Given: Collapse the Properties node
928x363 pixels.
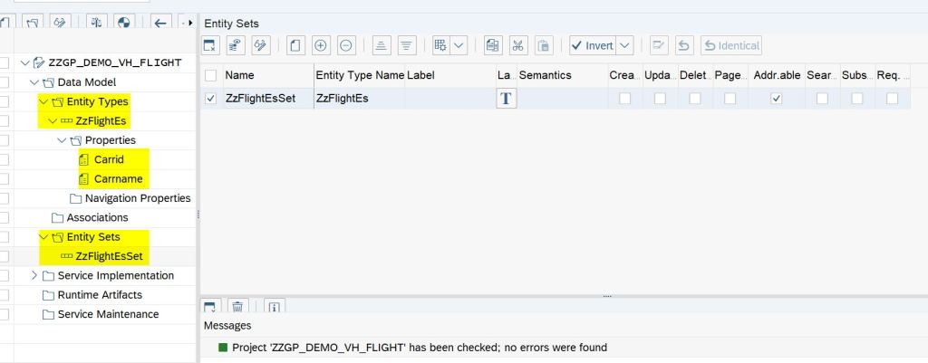Looking at the screenshot, I should (x=62, y=140).
